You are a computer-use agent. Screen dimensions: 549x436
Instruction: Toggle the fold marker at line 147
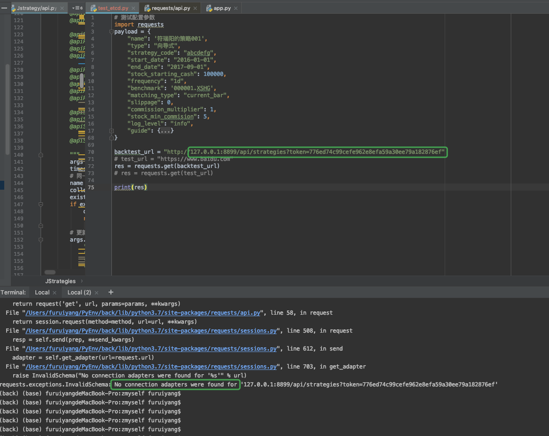(x=41, y=204)
